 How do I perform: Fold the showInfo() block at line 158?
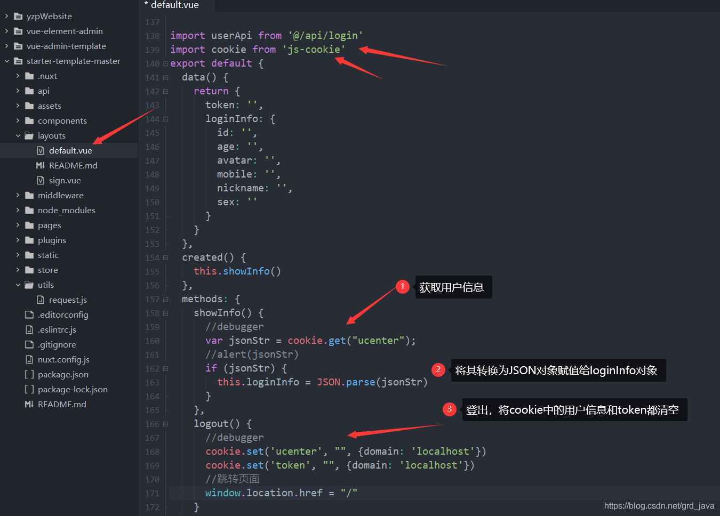coord(165,313)
